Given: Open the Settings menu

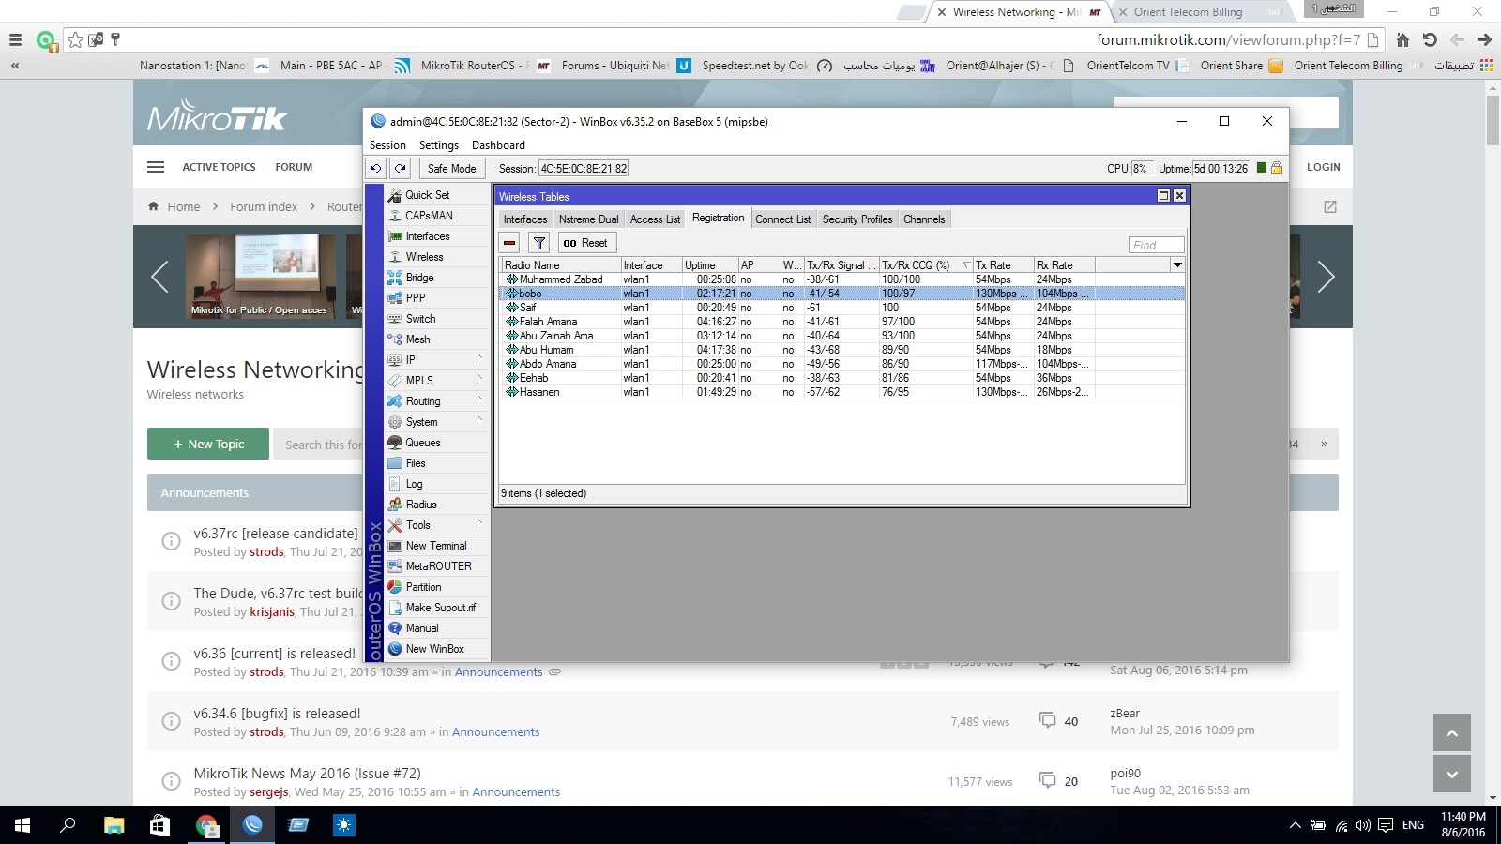Looking at the screenshot, I should (x=438, y=145).
